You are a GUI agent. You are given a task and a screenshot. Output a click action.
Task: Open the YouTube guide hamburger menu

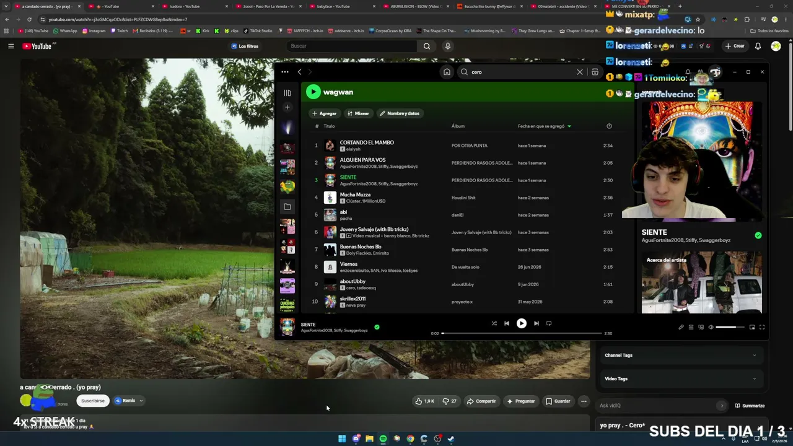point(11,46)
